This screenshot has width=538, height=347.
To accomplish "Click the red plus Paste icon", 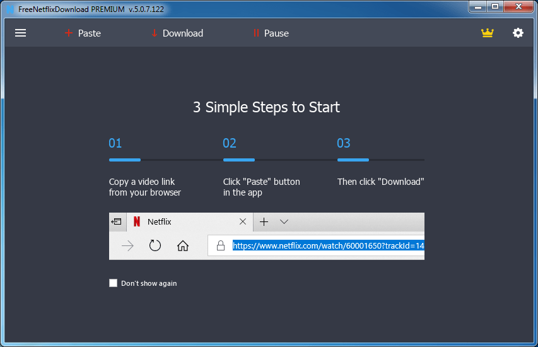I will coord(69,33).
